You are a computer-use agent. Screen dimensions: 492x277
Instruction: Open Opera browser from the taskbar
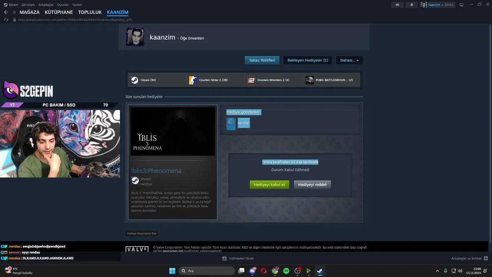264,271
